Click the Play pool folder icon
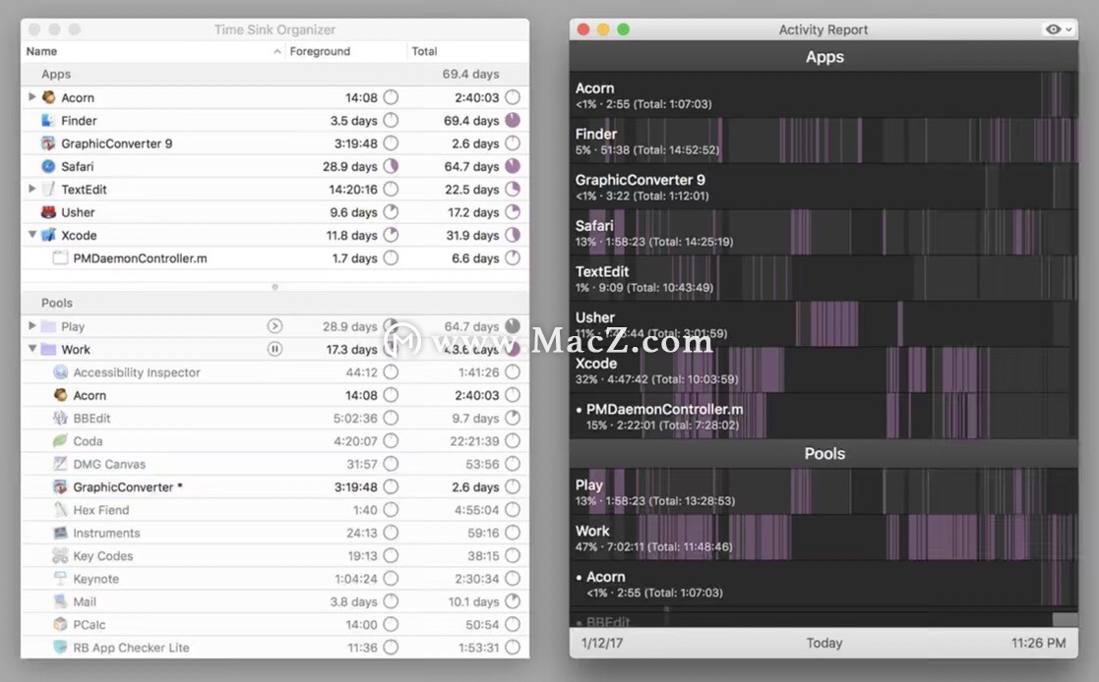 (48, 326)
